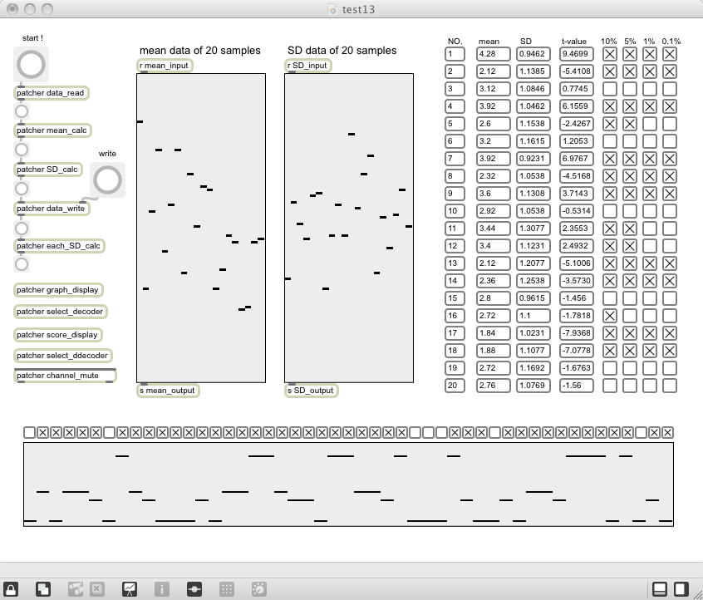This screenshot has width=703, height=600.
Task: Click the patcher graph_display object
Action: pyautogui.click(x=58, y=290)
